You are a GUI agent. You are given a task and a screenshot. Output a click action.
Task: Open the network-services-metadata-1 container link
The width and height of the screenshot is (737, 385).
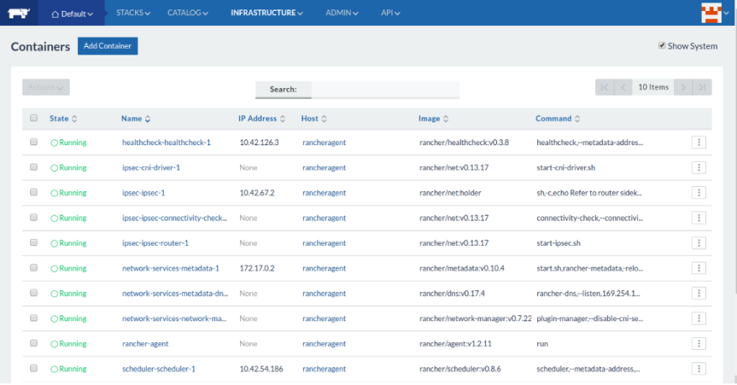click(x=170, y=268)
